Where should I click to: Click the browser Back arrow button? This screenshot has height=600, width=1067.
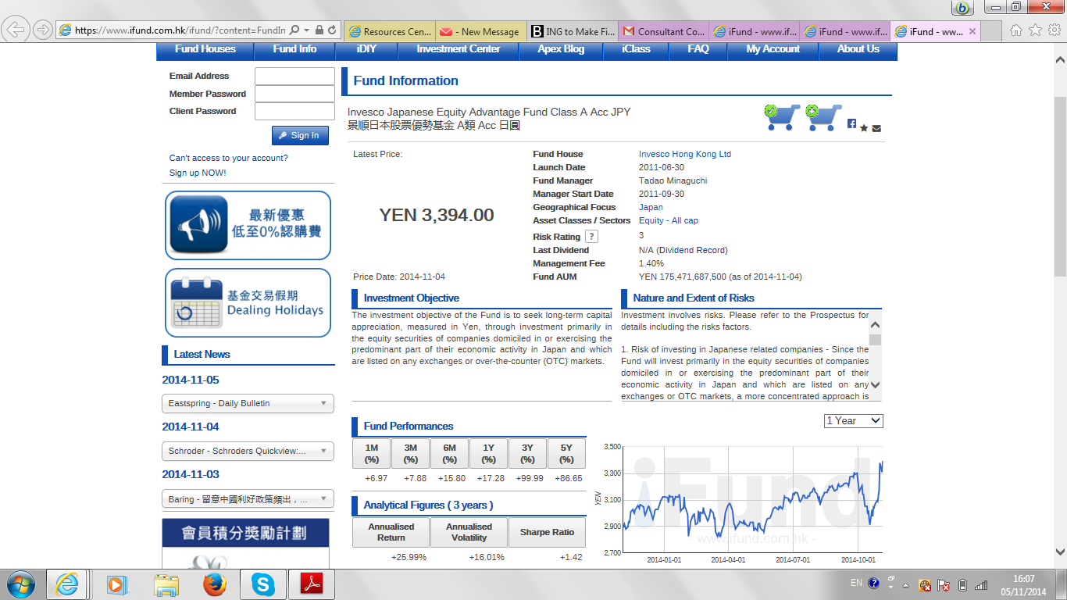click(16, 30)
